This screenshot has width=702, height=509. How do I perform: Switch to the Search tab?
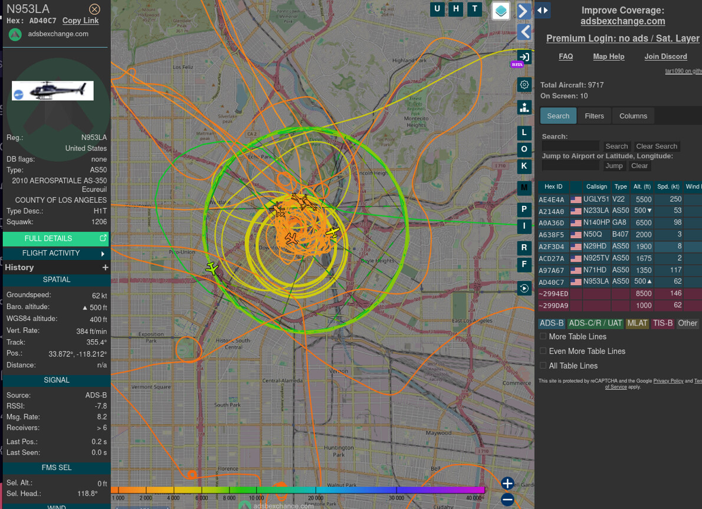coord(558,116)
